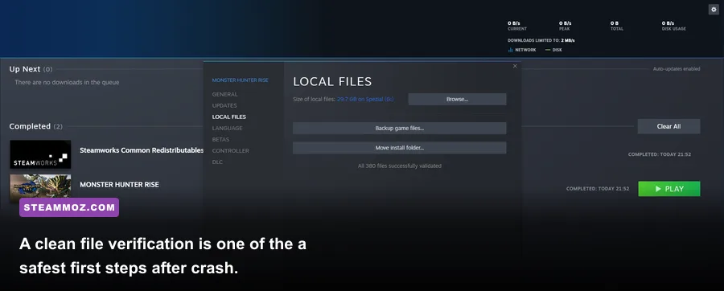This screenshot has width=724, height=291.
Task: Click the Disk Usage value
Action: (x=668, y=23)
